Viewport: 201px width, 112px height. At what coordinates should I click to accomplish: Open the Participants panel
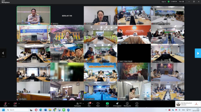(77, 104)
